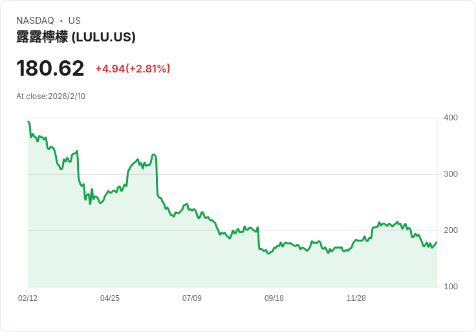
Task: Click the At close:2026/2/10 timestamp
Action: 50,96
